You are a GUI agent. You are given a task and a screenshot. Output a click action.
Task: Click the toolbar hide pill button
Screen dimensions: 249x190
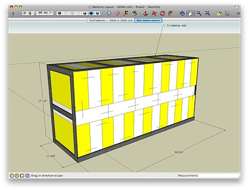(237, 7)
